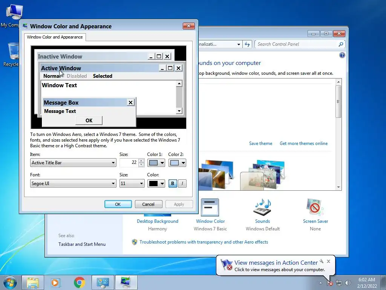Click View messages in Action Center balloon
386x290 pixels.
pyautogui.click(x=276, y=263)
